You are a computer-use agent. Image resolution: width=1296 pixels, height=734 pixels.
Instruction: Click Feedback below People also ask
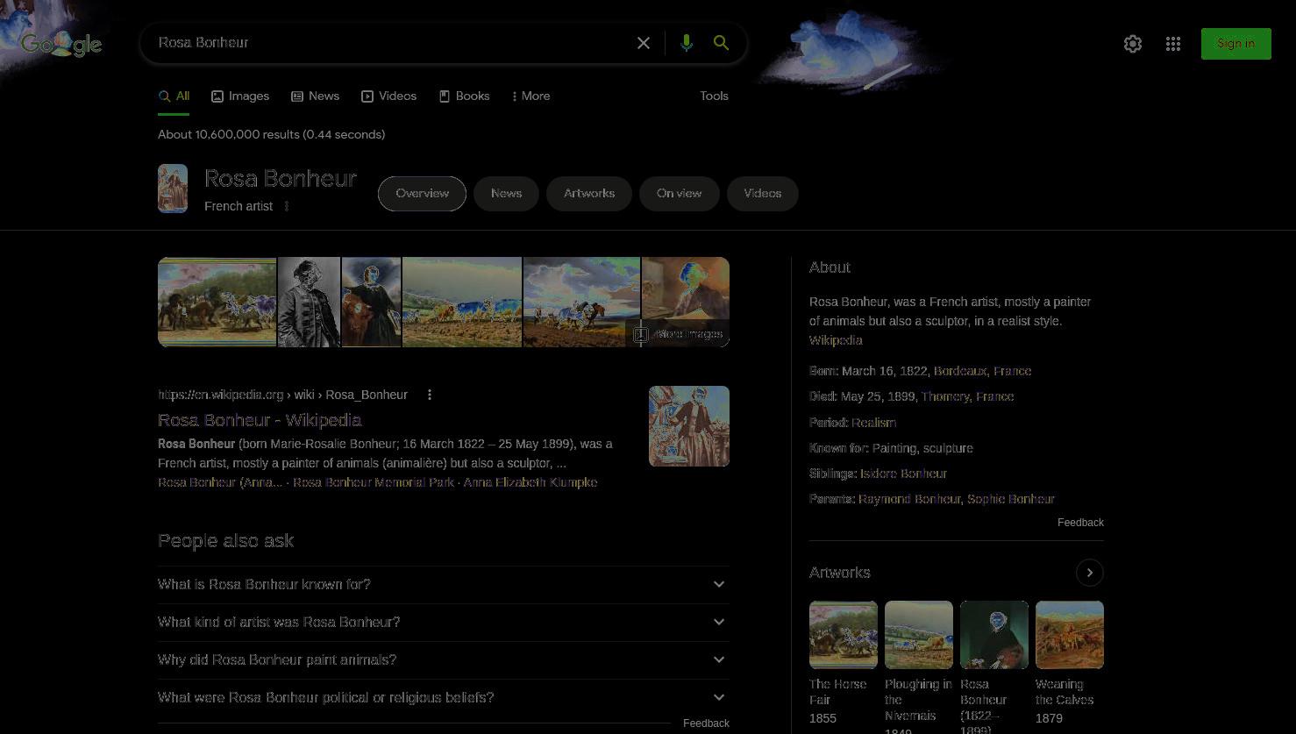(x=706, y=723)
